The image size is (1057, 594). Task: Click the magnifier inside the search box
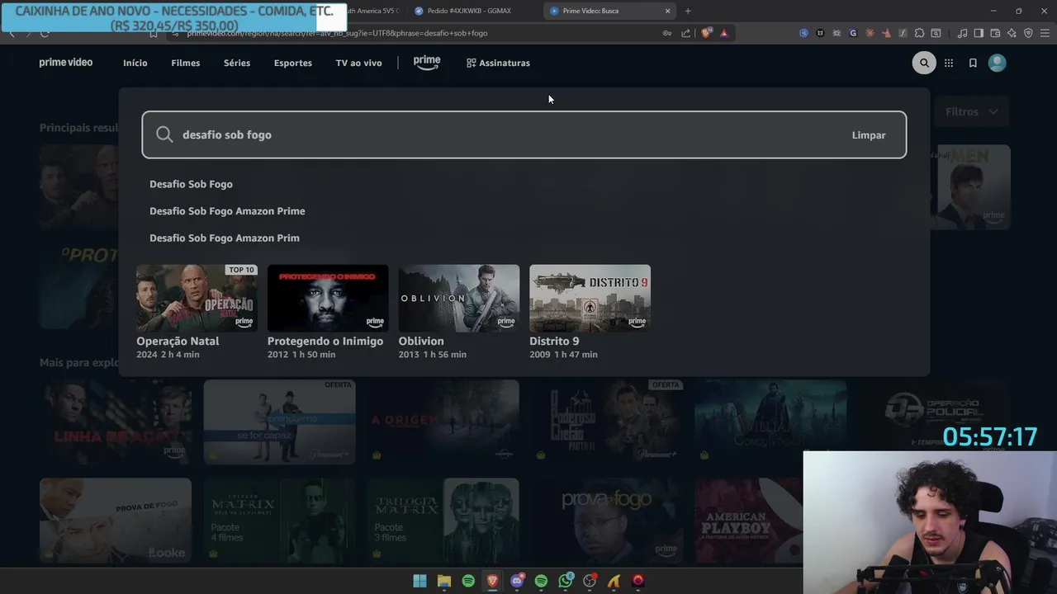[x=164, y=134]
